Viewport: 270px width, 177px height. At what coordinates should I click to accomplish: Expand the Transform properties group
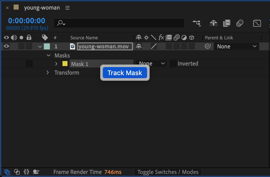[48, 73]
